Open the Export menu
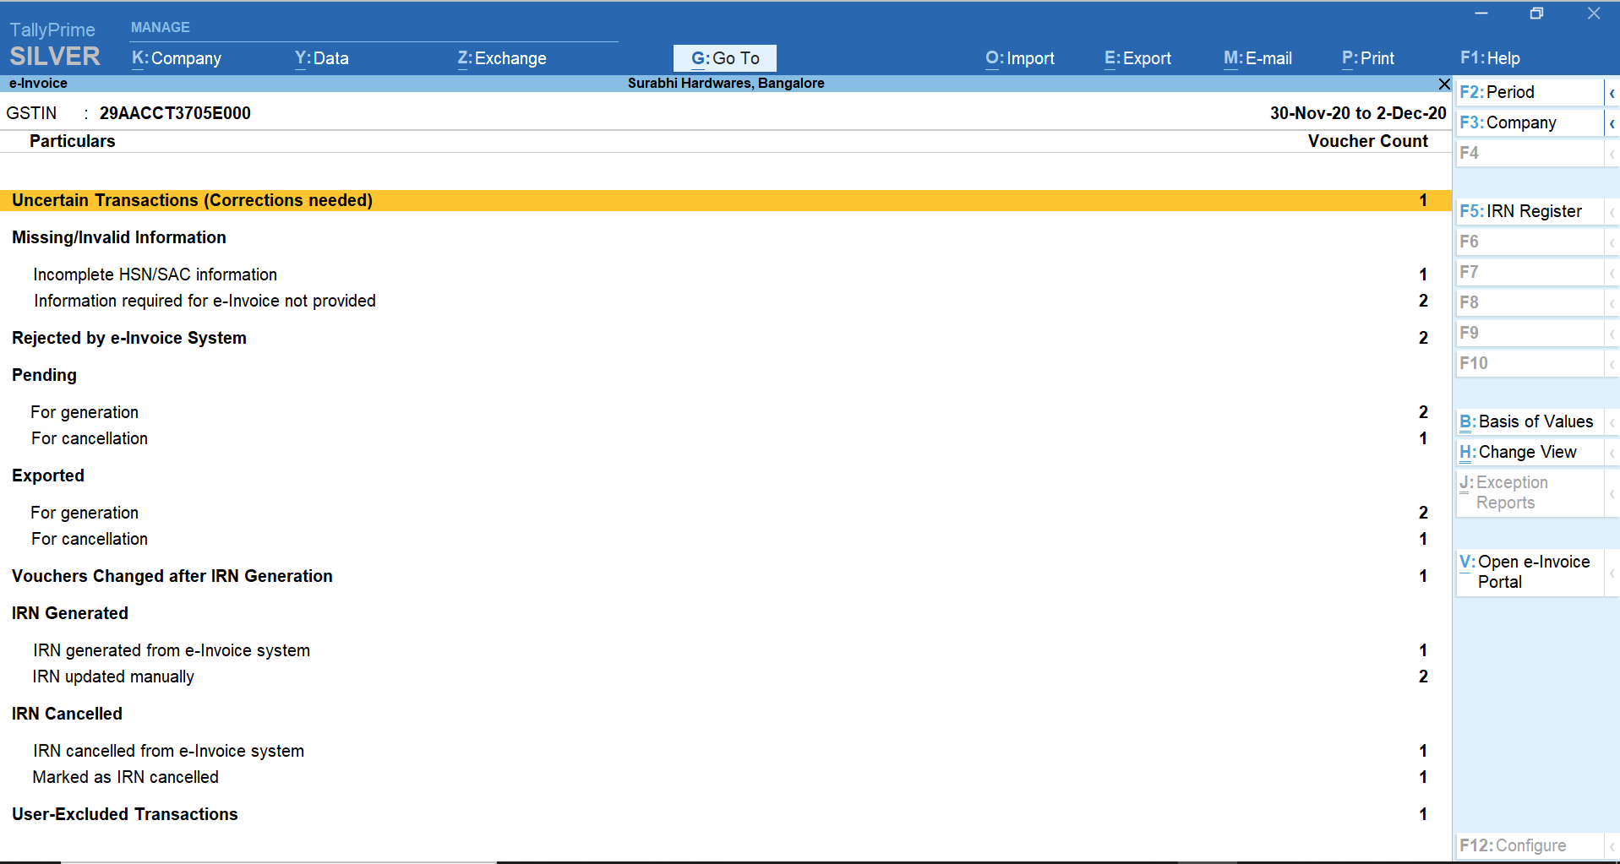The image size is (1620, 864). (1137, 58)
